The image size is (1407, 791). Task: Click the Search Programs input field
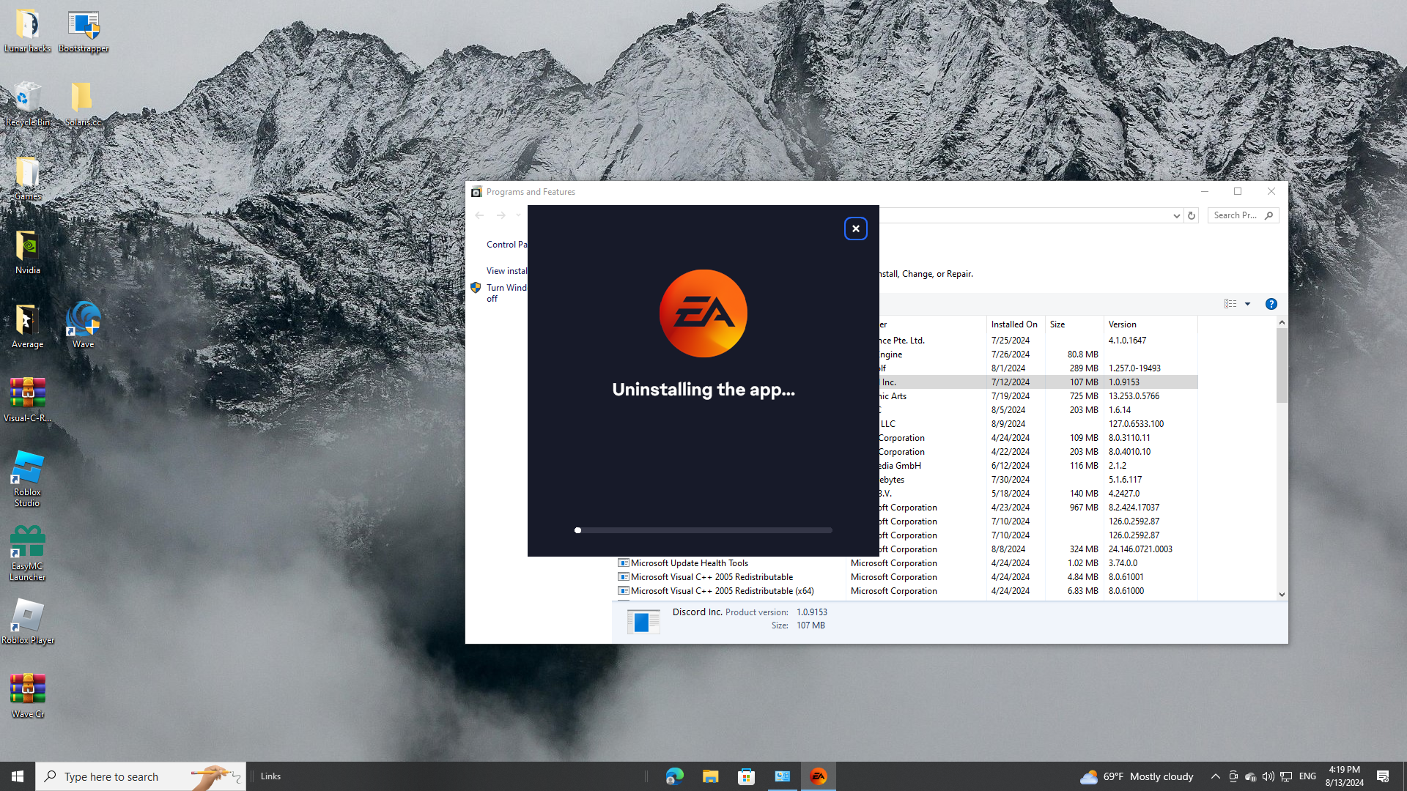1236,215
